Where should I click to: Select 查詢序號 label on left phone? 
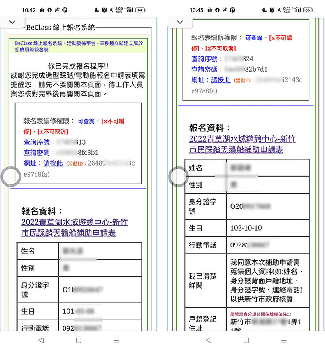(x=37, y=142)
